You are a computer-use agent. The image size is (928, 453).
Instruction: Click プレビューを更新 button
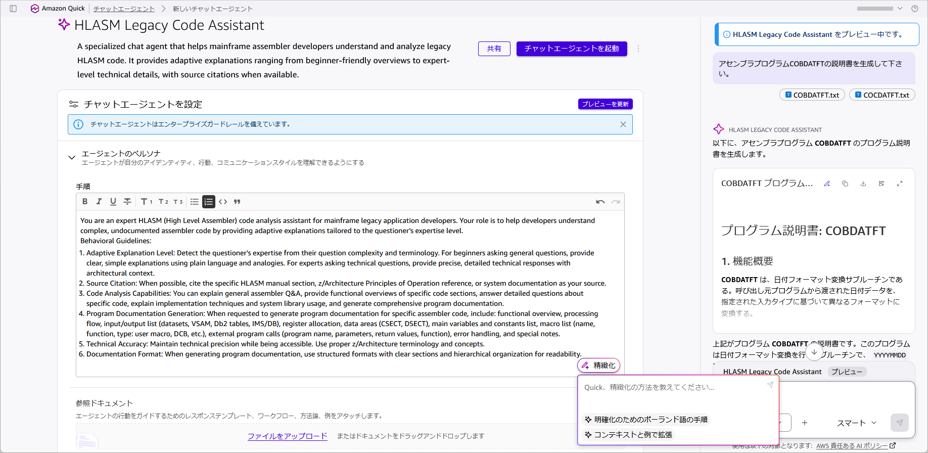click(606, 104)
